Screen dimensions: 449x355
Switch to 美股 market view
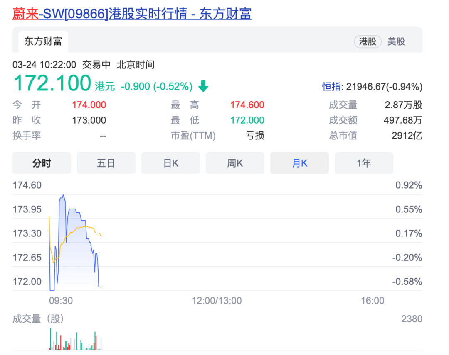396,41
